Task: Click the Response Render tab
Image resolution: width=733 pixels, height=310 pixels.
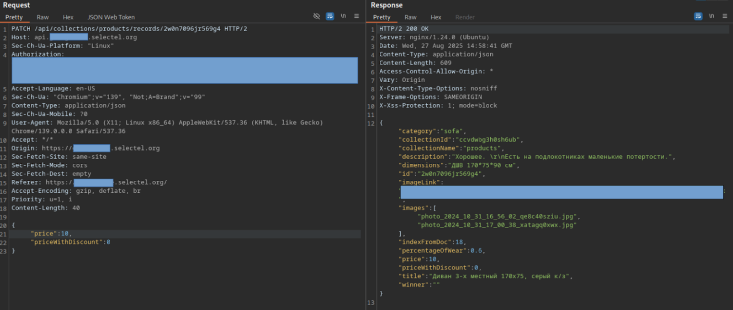Action: pyautogui.click(x=465, y=17)
